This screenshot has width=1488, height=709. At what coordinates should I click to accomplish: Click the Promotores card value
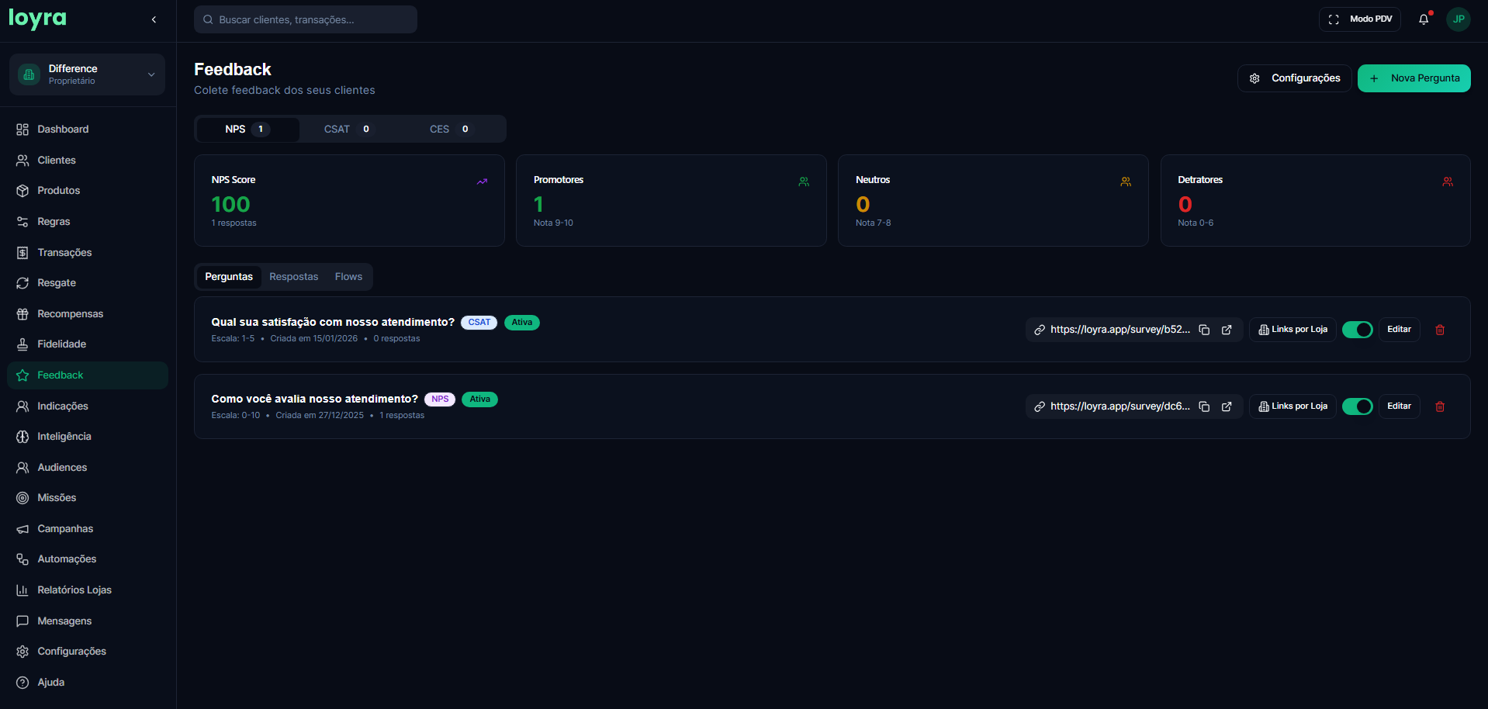[538, 205]
